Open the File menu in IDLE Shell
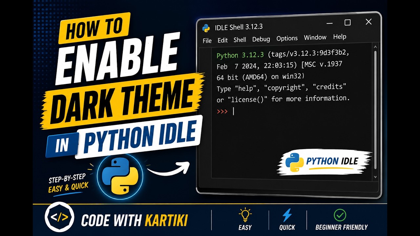This screenshot has width=420, height=236. click(207, 41)
